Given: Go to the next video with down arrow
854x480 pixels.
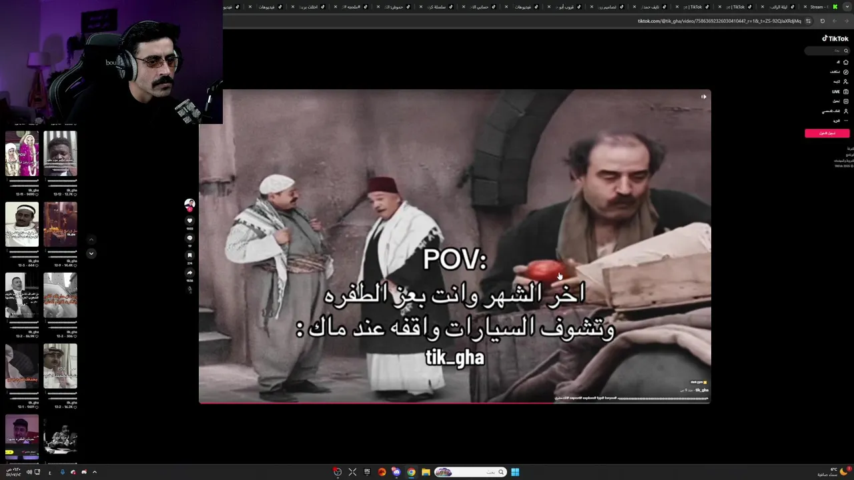Looking at the screenshot, I should 91,253.
